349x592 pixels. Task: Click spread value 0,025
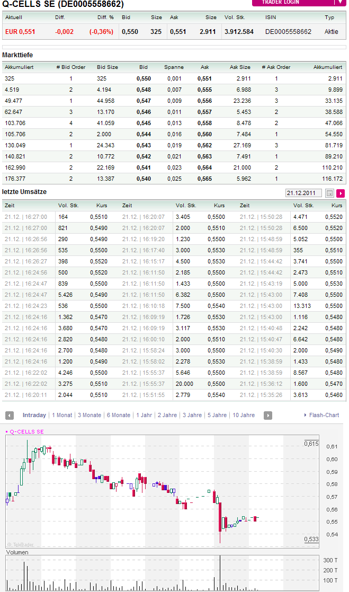[174, 179]
